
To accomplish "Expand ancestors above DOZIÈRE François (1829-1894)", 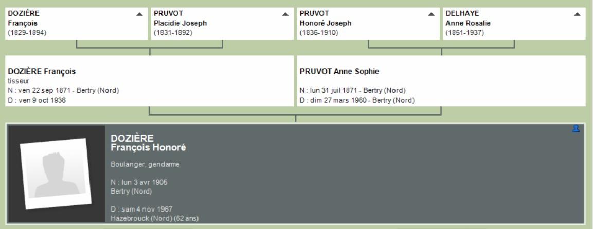I will click(139, 14).
